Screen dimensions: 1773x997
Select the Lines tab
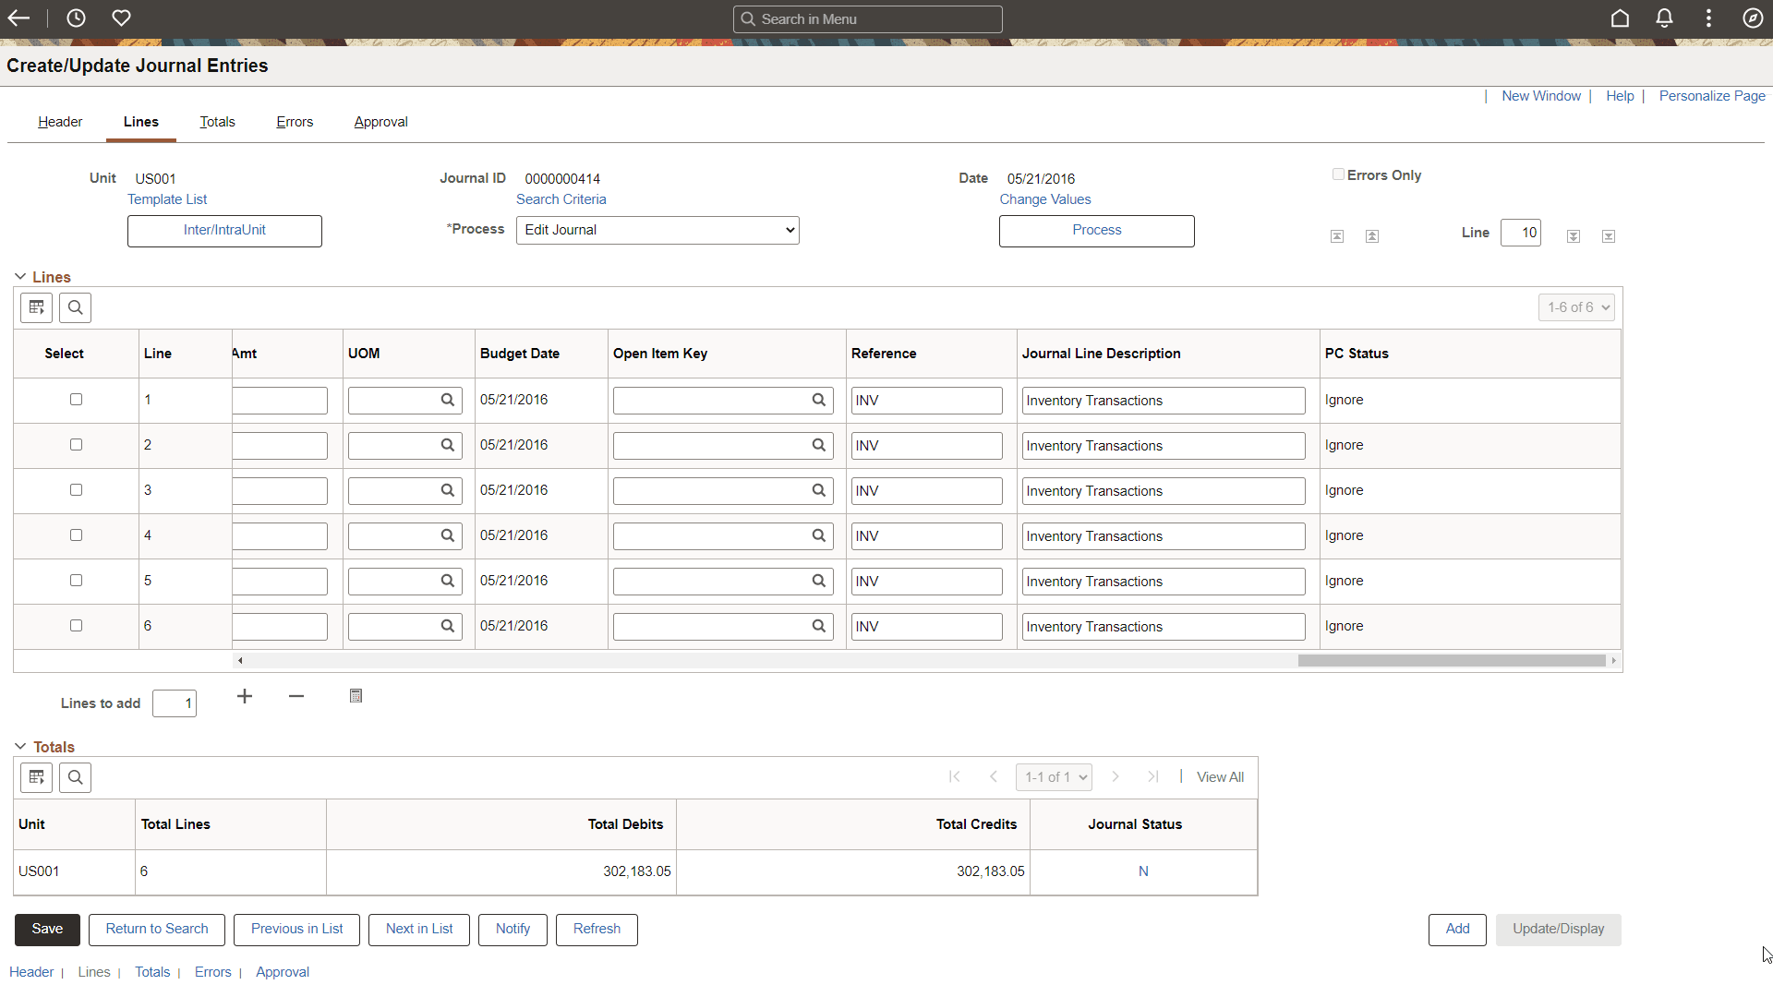(x=141, y=122)
